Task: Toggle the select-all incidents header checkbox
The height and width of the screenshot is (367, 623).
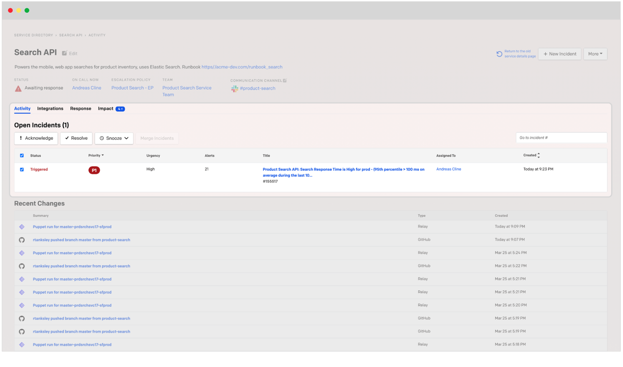Action: [22, 156]
